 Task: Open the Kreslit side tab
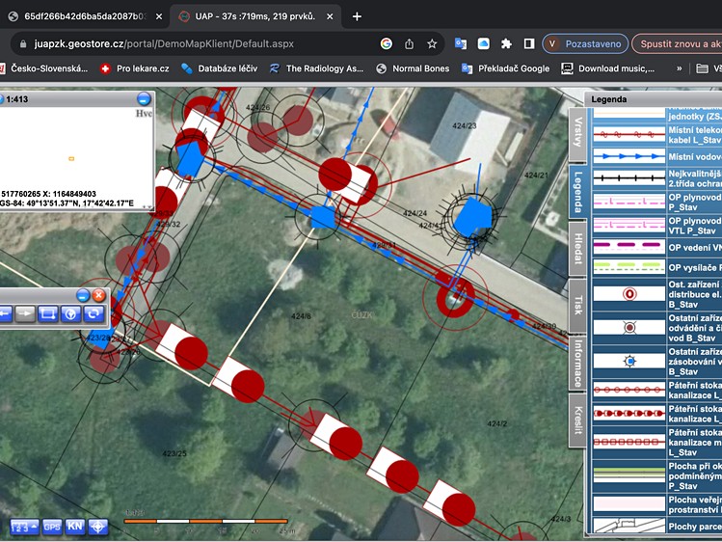coord(577,420)
